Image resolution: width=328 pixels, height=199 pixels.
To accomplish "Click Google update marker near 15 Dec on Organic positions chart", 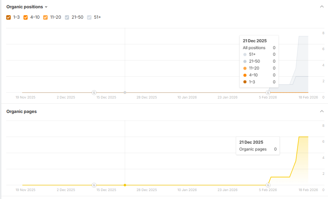I will click(x=94, y=93).
